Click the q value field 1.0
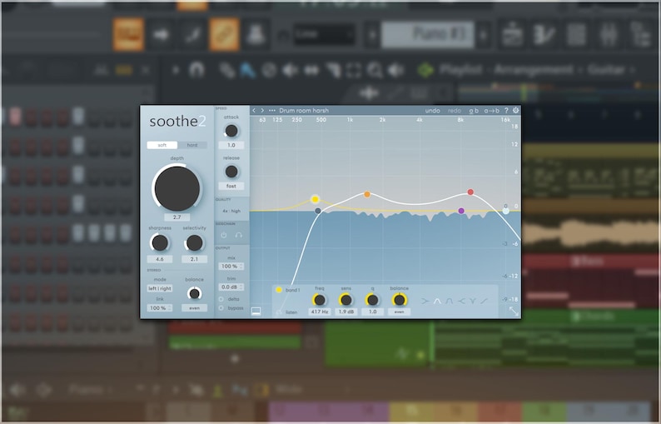This screenshot has height=424, width=661. pos(373,312)
